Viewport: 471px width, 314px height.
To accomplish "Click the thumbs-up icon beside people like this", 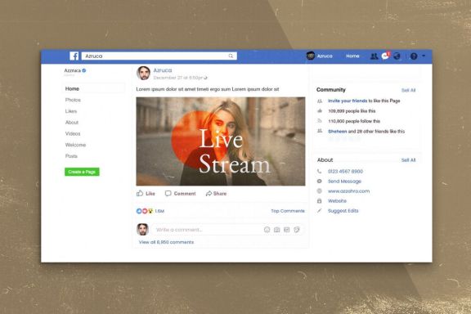I will tap(320, 111).
